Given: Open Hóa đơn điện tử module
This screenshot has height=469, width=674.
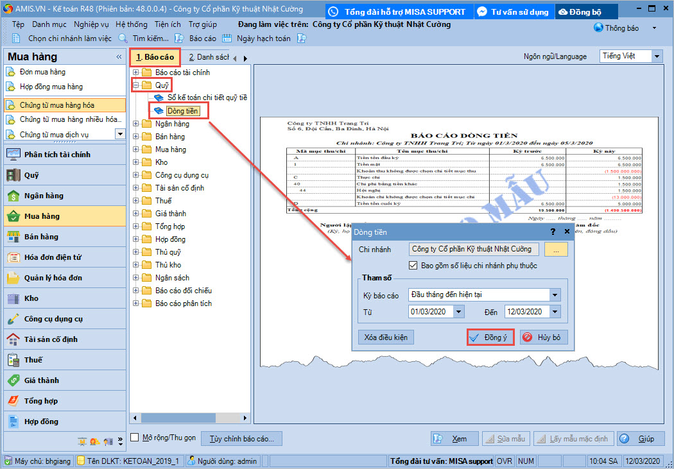Looking at the screenshot, I should pos(52,257).
